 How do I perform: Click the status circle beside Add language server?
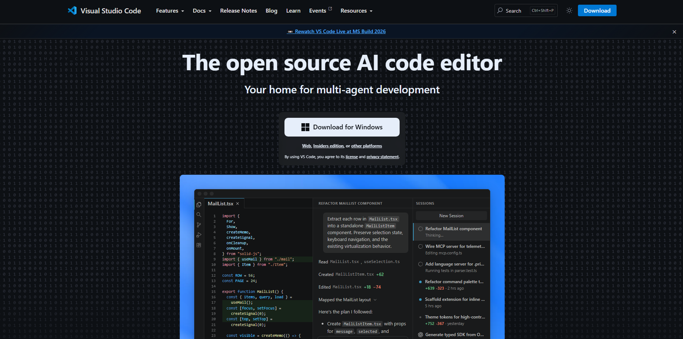pyautogui.click(x=421, y=264)
